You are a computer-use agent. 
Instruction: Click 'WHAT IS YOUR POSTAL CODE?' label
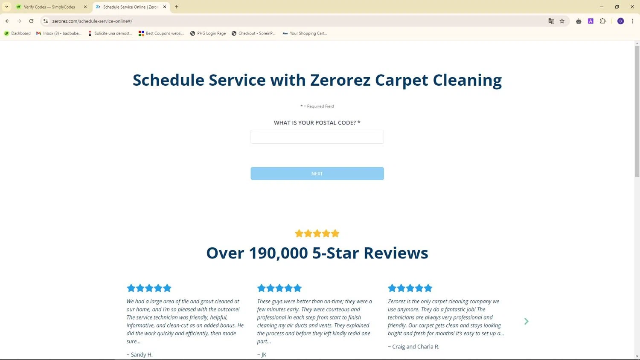pyautogui.click(x=317, y=122)
